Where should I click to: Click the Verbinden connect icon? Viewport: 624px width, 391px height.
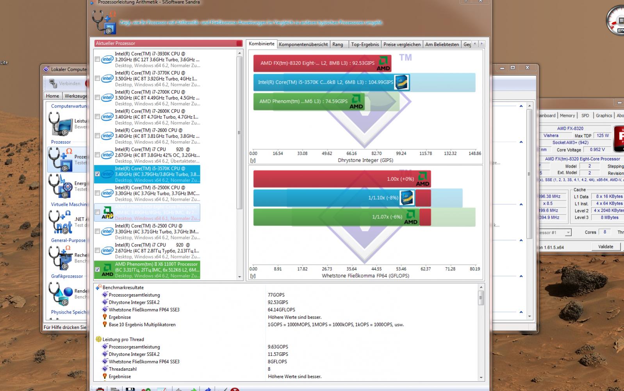point(53,83)
